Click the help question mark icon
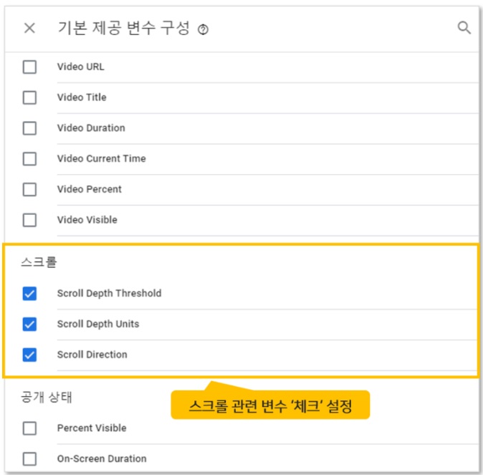 [203, 30]
